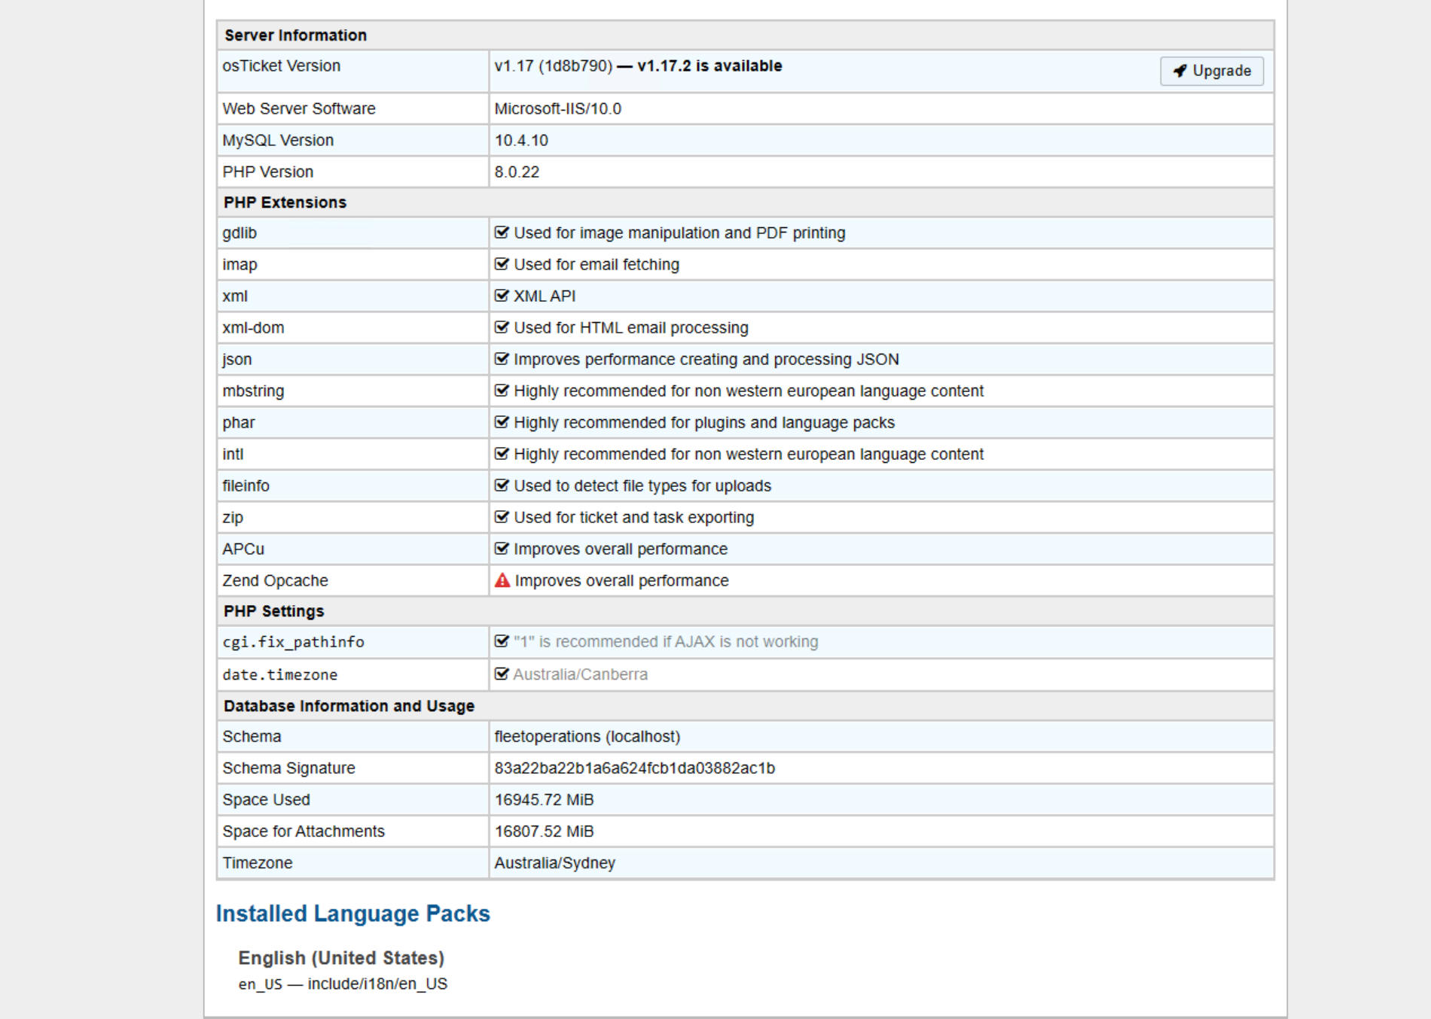Click the check icon in the fileinfo row
The height and width of the screenshot is (1019, 1431).
(x=502, y=485)
